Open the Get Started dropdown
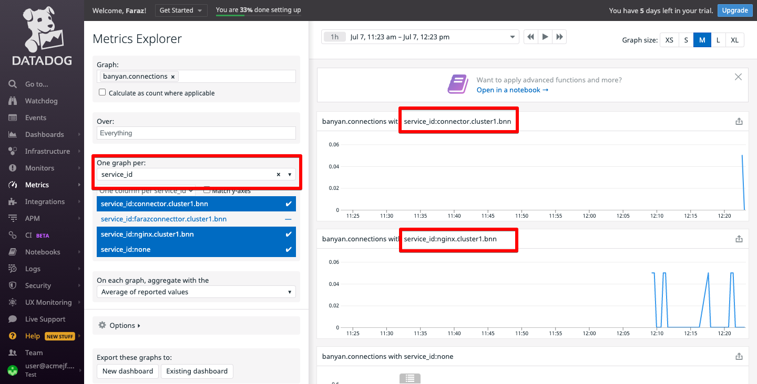The height and width of the screenshot is (384, 757). coord(176,10)
